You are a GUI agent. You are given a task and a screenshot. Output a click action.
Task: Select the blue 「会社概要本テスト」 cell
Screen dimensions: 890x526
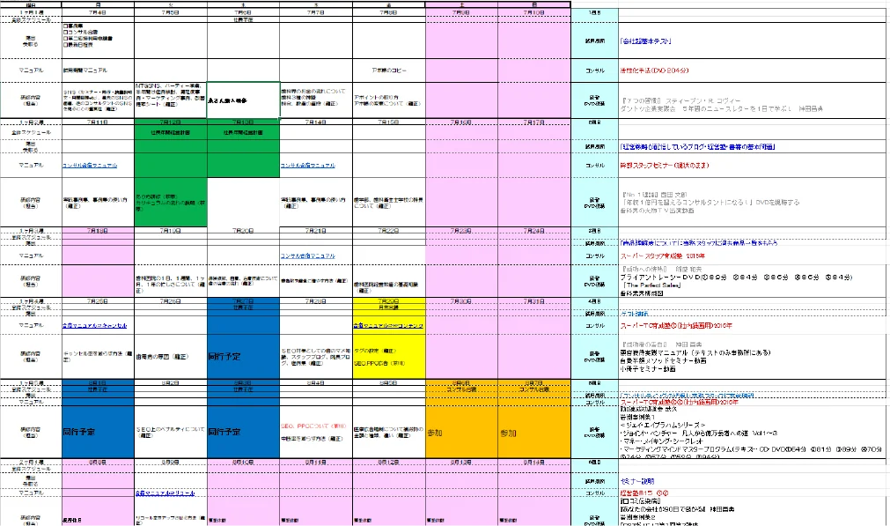pyautogui.click(x=646, y=41)
